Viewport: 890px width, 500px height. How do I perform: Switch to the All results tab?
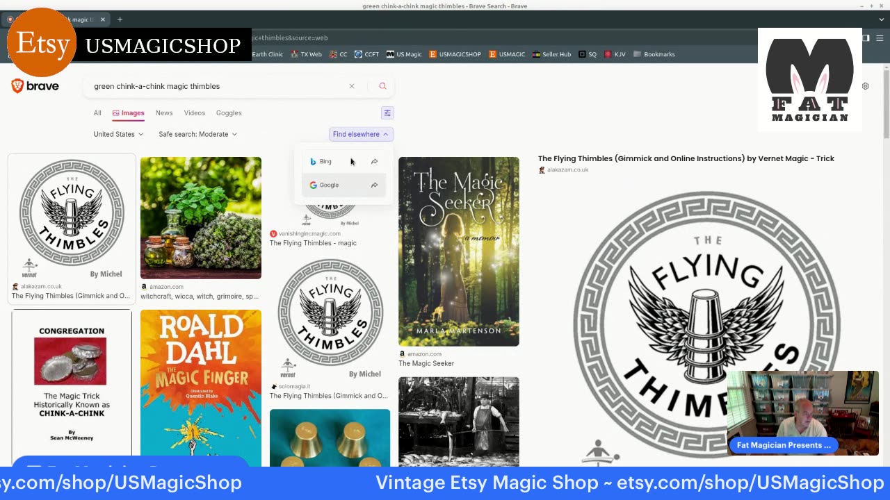[97, 112]
